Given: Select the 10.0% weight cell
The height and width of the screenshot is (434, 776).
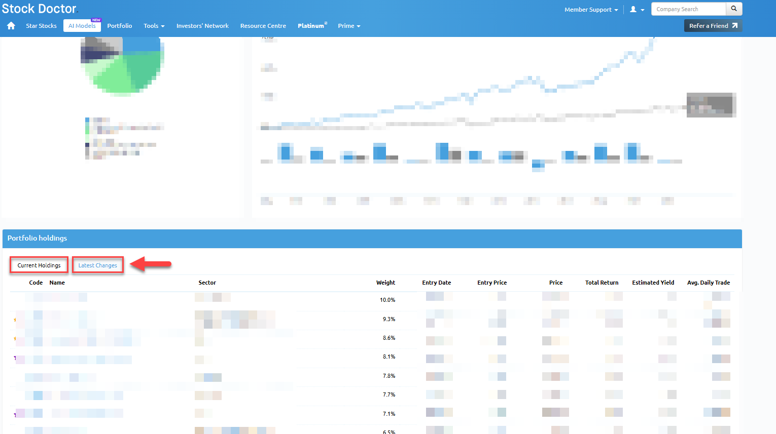Looking at the screenshot, I should (387, 300).
